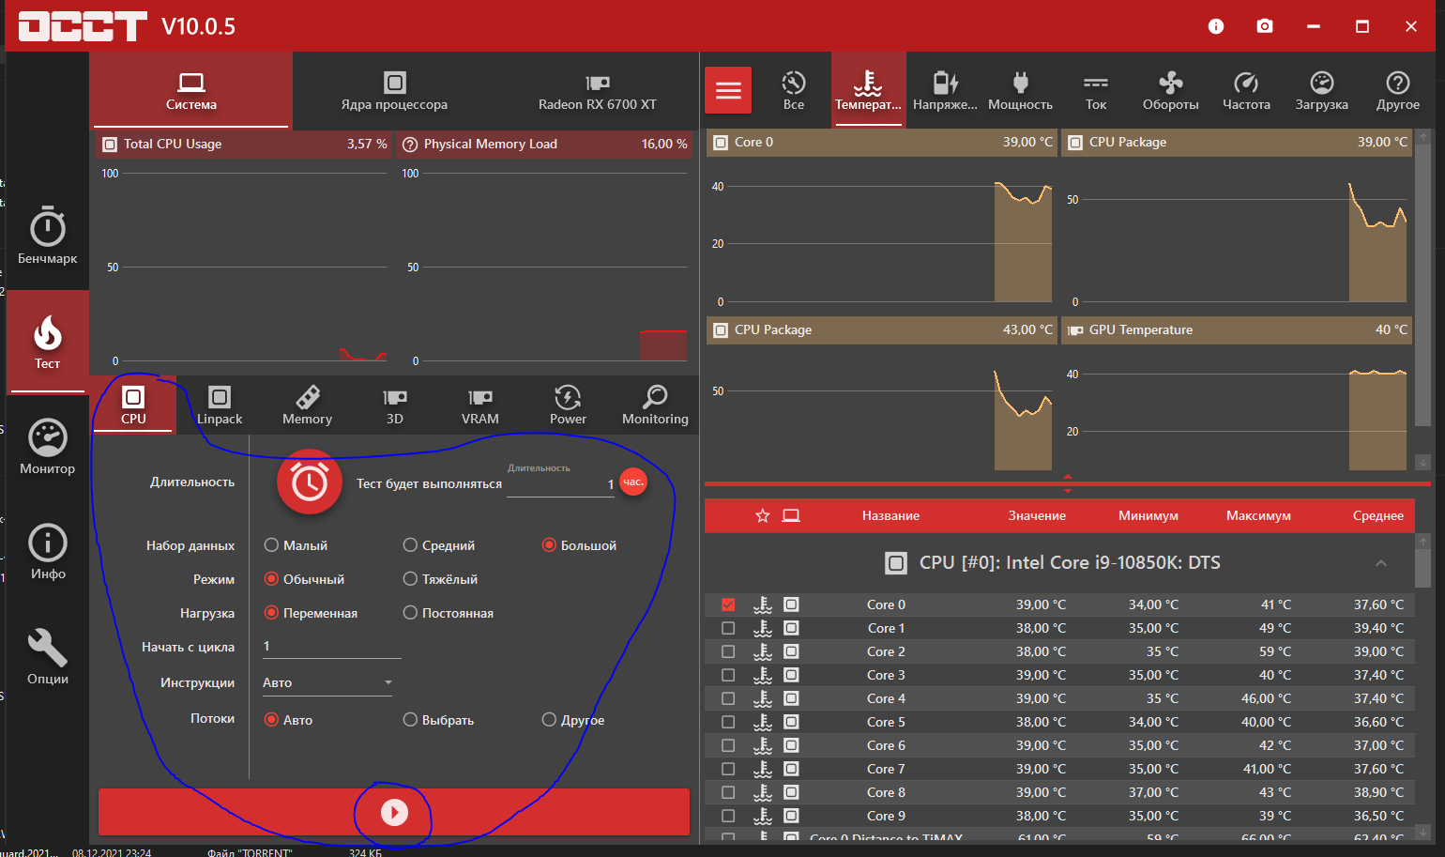The width and height of the screenshot is (1445, 857).
Task: Select the Большой data set option
Action: pyautogui.click(x=579, y=545)
